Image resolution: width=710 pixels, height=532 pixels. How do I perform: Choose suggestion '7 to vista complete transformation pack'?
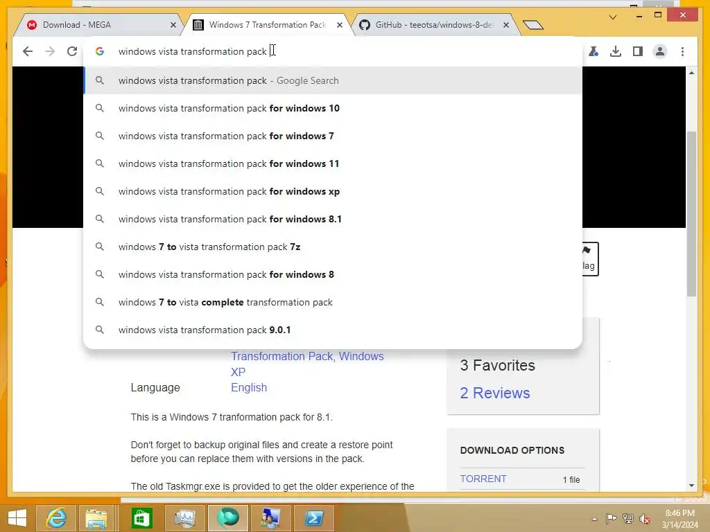[x=333, y=302]
